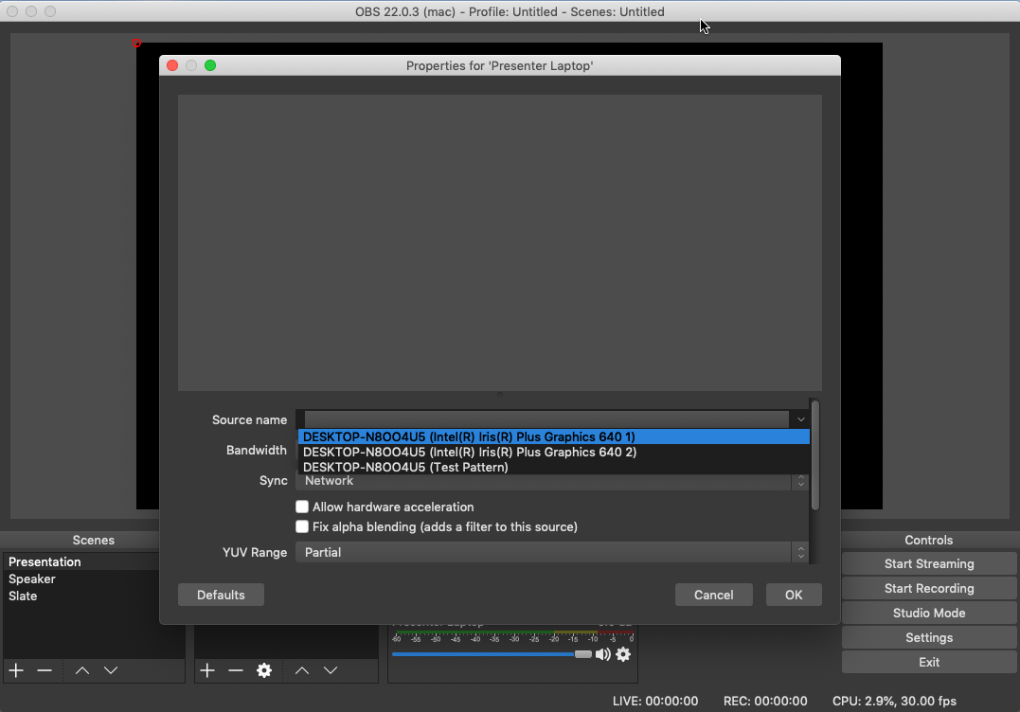Viewport: 1020px width, 712px height.
Task: Open mixer audio settings gear icon
Action: click(x=623, y=654)
